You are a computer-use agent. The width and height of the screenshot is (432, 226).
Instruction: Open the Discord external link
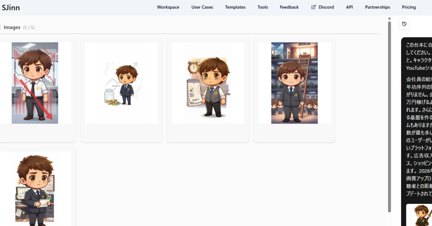tap(323, 7)
